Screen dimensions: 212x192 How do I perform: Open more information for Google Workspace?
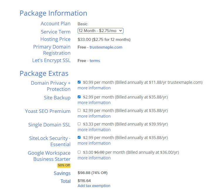pyautogui.click(x=94, y=158)
